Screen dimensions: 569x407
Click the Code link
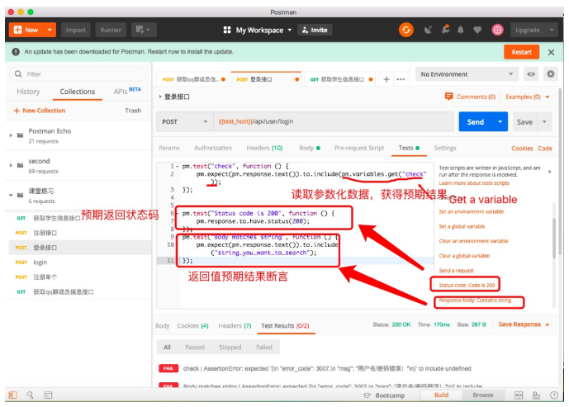(x=545, y=149)
